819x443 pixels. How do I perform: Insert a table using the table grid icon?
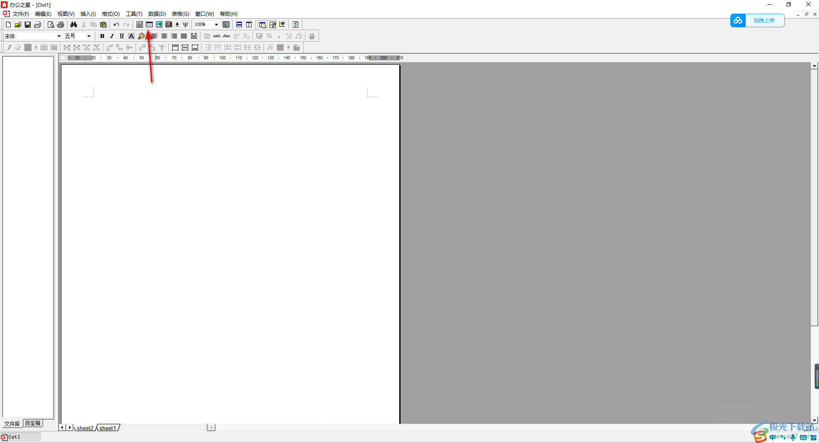pyautogui.click(x=149, y=25)
